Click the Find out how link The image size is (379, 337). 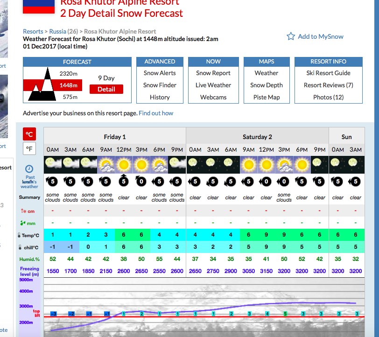pyautogui.click(x=156, y=113)
